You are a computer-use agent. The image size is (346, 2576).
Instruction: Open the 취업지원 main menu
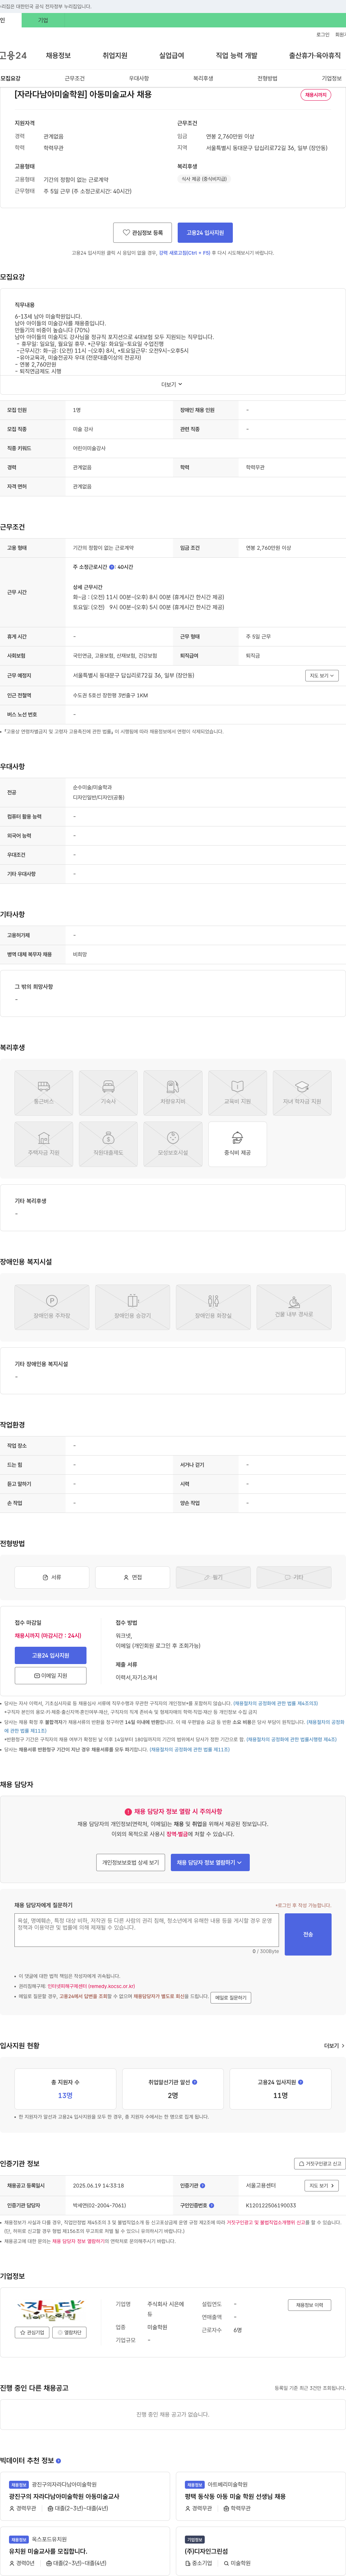(115, 56)
